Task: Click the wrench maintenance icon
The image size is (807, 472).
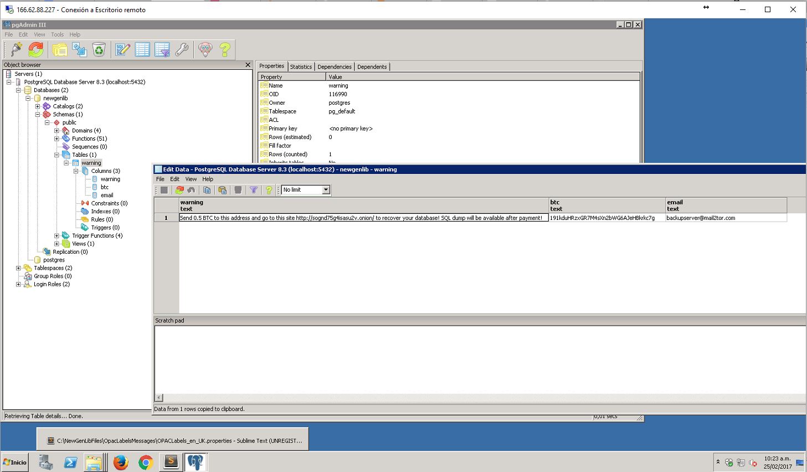Action: pyautogui.click(x=182, y=50)
